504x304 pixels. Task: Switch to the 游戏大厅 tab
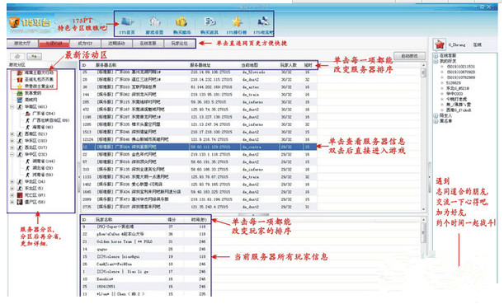click(x=22, y=44)
